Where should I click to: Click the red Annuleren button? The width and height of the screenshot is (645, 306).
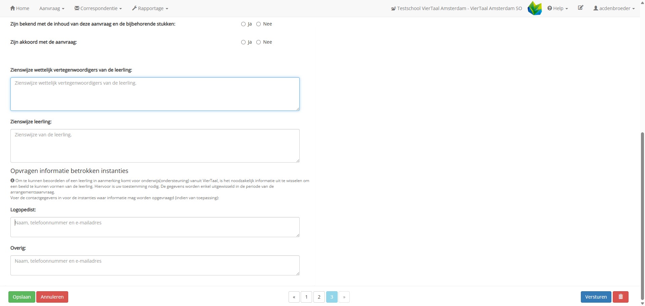[x=52, y=297]
